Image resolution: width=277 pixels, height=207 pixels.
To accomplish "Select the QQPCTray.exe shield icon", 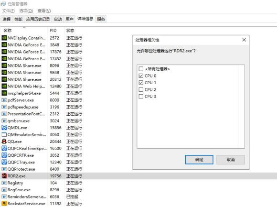I will tap(4, 162).
